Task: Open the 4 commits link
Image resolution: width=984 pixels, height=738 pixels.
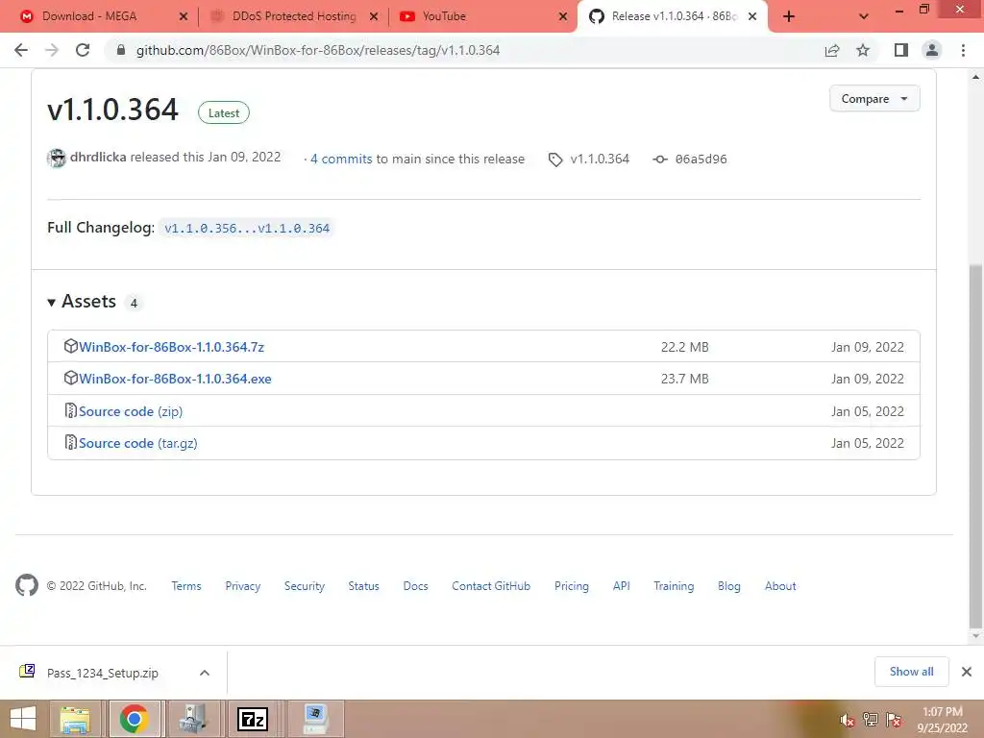Action: [x=341, y=159]
